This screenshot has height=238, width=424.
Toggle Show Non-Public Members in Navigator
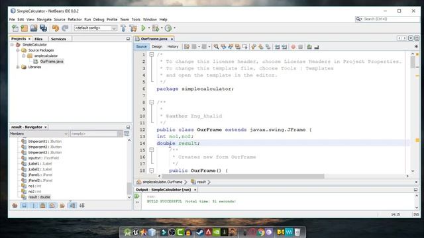pyautogui.click(x=42, y=206)
